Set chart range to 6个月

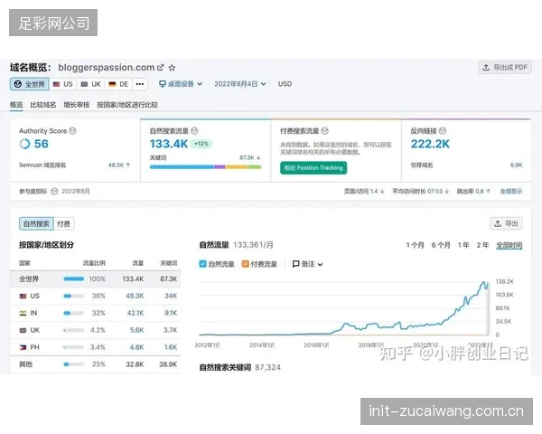coord(441,245)
